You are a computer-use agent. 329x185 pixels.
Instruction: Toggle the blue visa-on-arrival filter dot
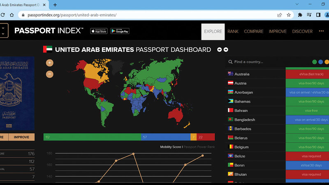pos(321,62)
